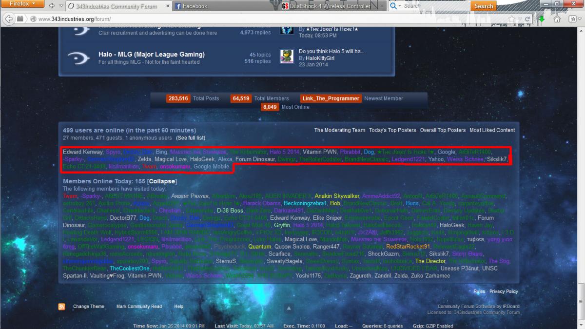Collapse the Members Online Today list

click(162, 182)
